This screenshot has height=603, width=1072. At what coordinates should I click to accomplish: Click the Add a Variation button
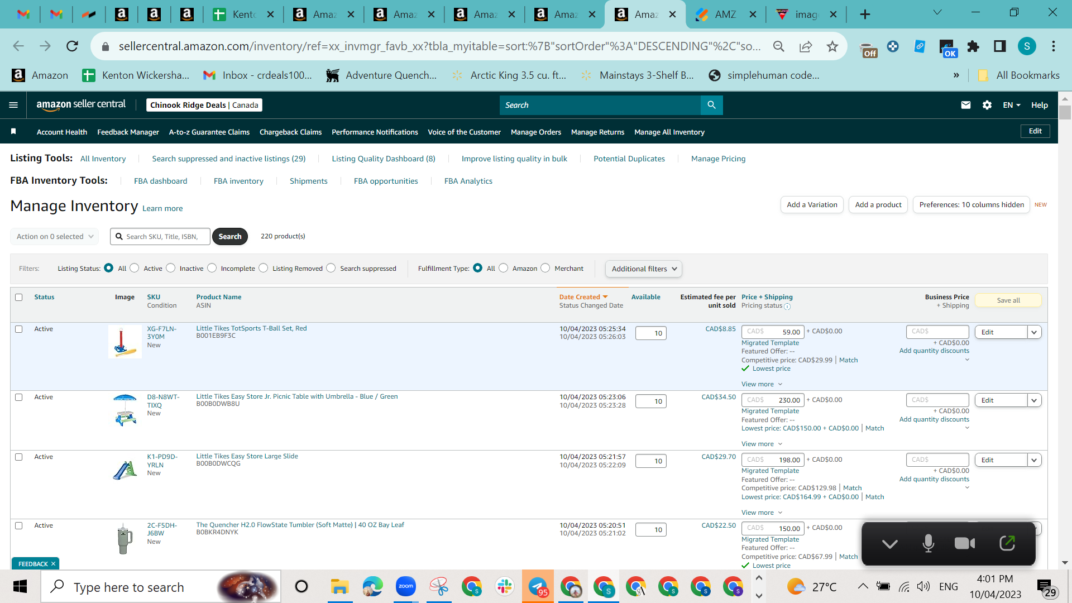tap(812, 205)
